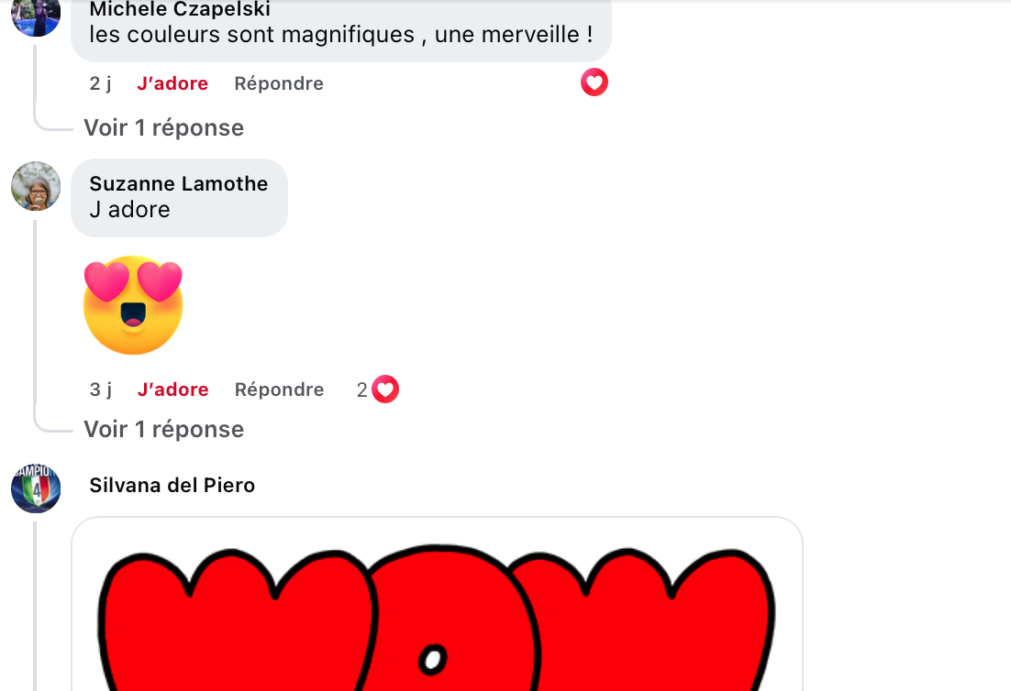Expand 'Voir 1 réponse' under Michele's comment
Viewport: 1011px width, 691px height.
pos(164,127)
